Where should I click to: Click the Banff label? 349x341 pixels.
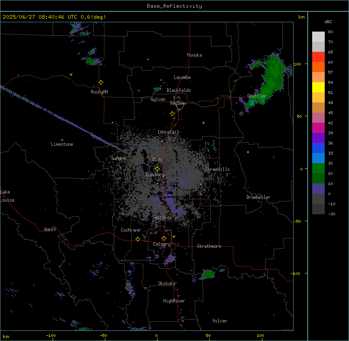coord(50,230)
